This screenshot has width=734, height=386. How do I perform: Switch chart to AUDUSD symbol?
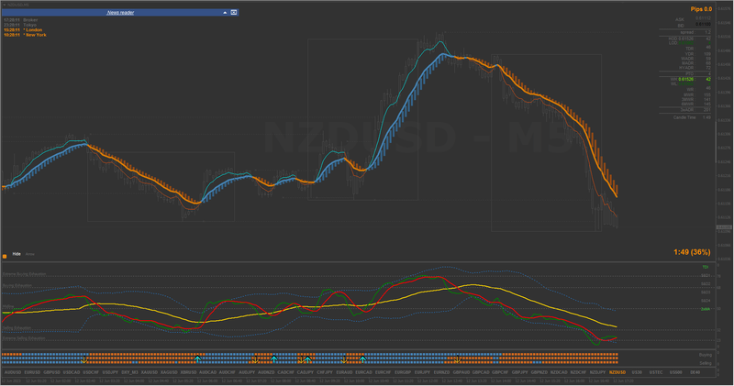(13, 372)
